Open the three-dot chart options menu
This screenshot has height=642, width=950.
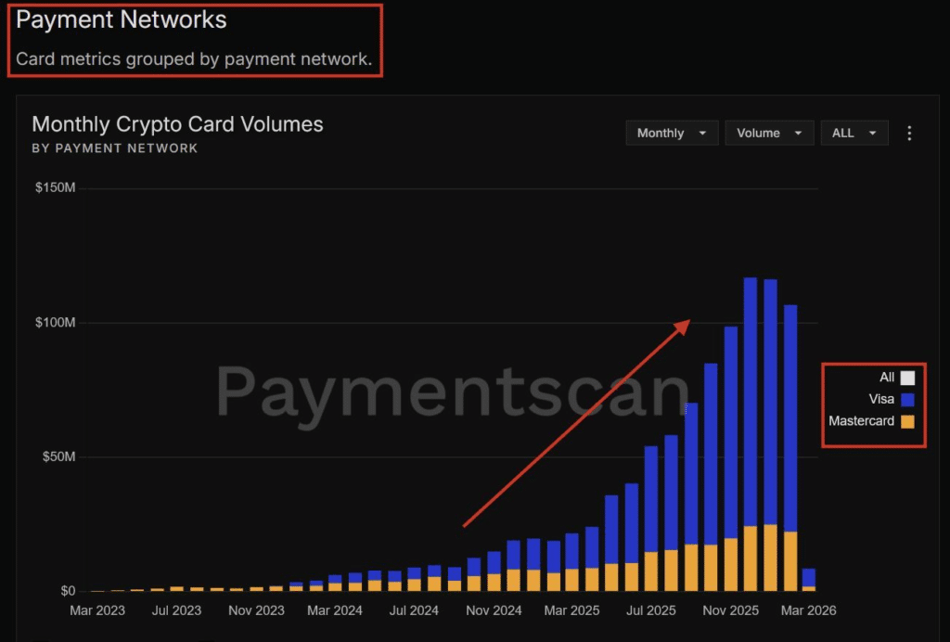coord(908,133)
